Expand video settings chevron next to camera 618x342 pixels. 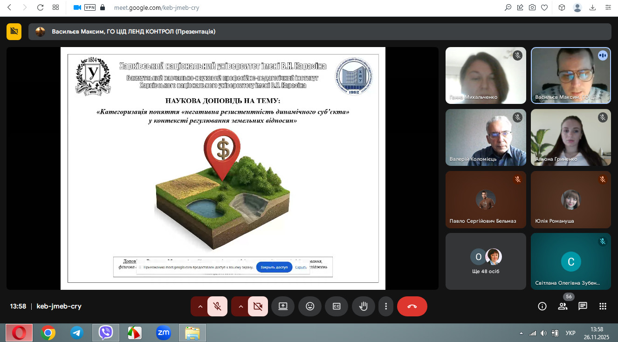tap(240, 307)
